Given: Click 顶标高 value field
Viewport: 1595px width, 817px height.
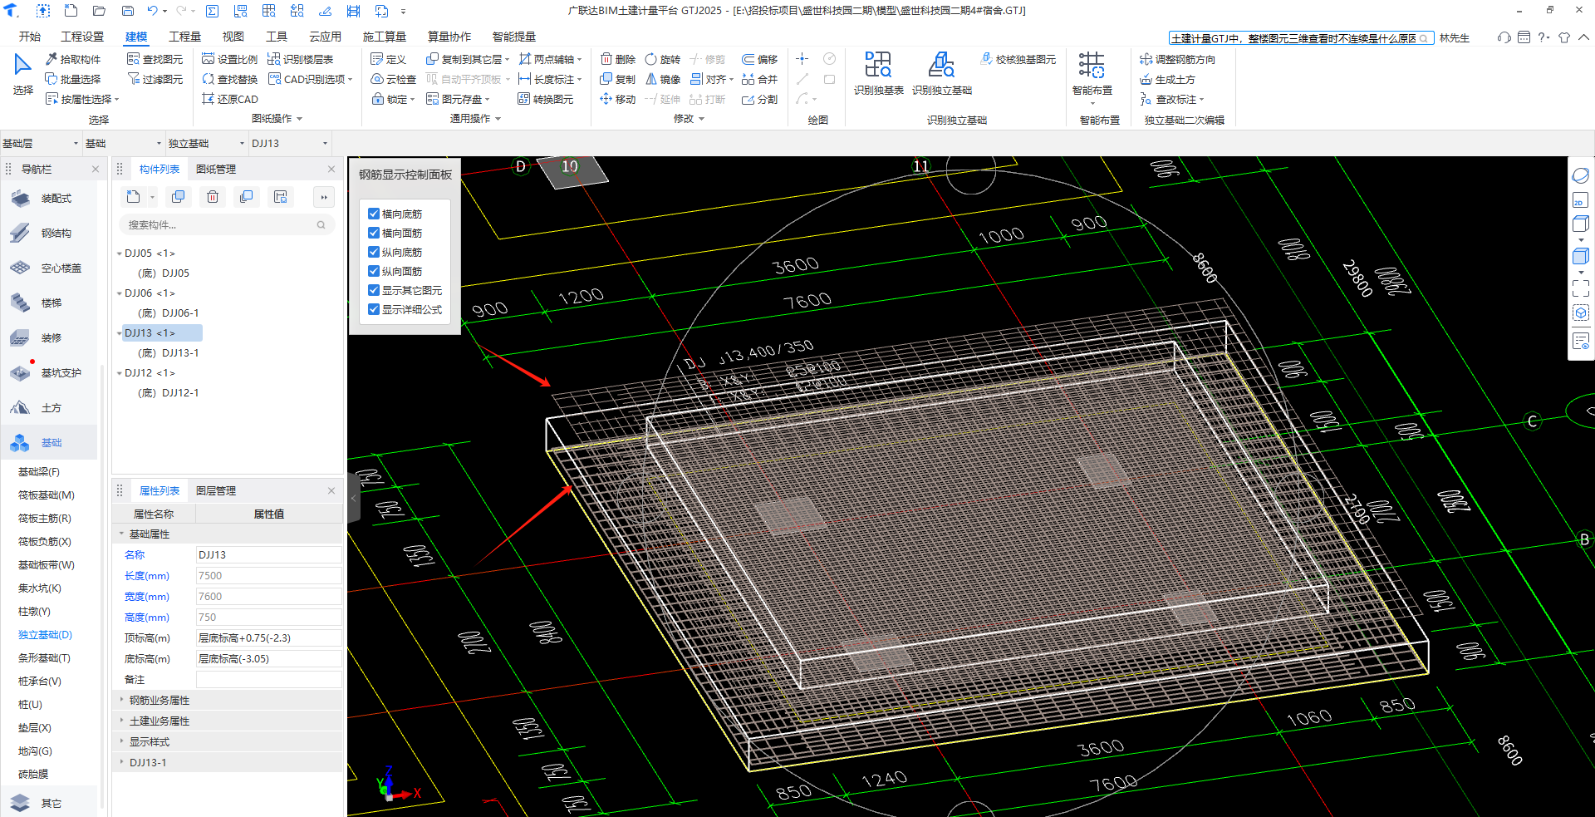Looking at the screenshot, I should point(268,637).
